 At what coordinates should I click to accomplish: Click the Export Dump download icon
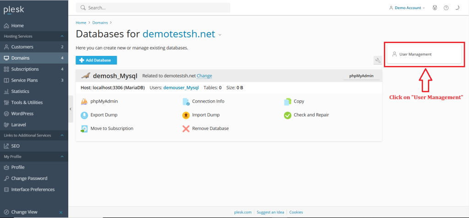pyautogui.click(x=84, y=115)
